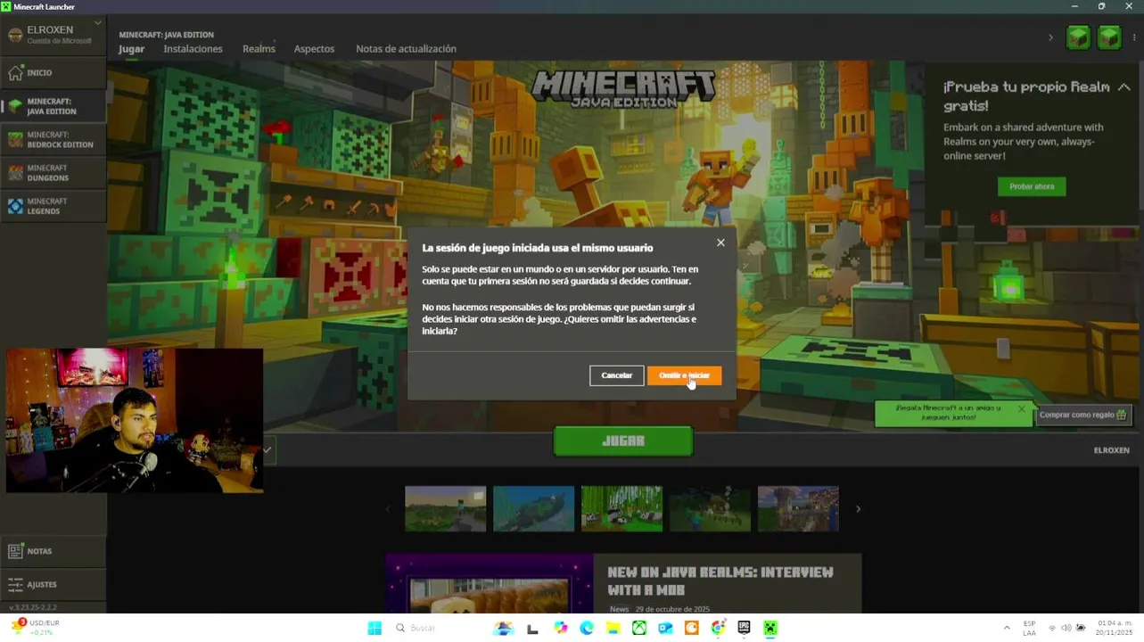Click the news article image thumbnail
This screenshot has width=1144, height=642.
pos(490,584)
